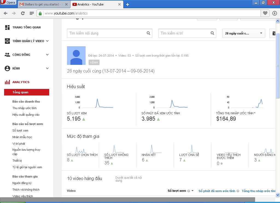Click the magnifier in location search box
The image size is (280, 203).
212,33
